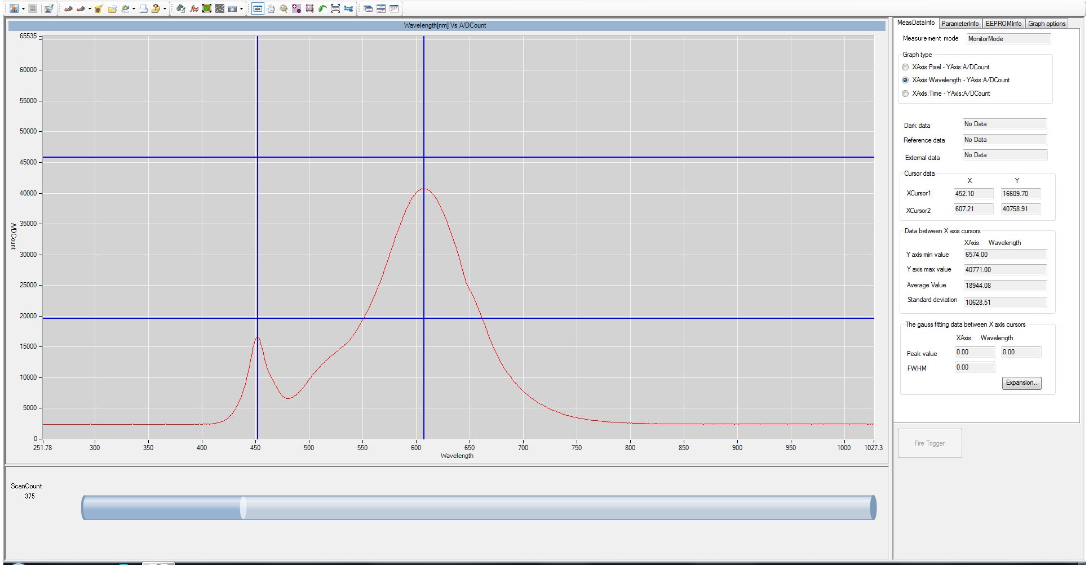Click the Start measurement icon
Viewport: 1089px width, 565px height.
(x=14, y=8)
